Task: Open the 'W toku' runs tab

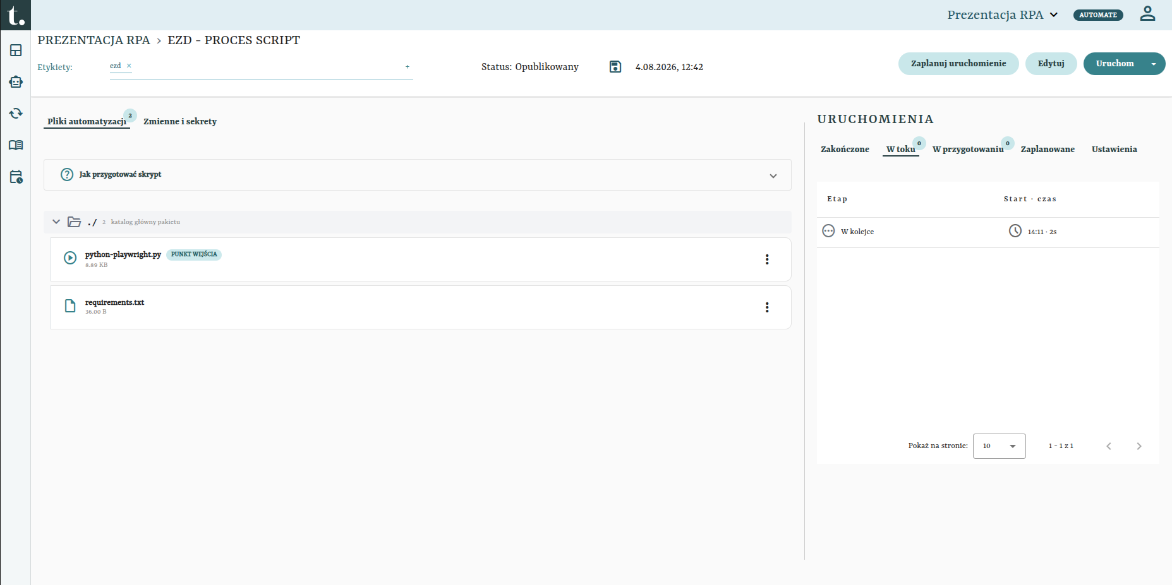Action: pos(901,150)
